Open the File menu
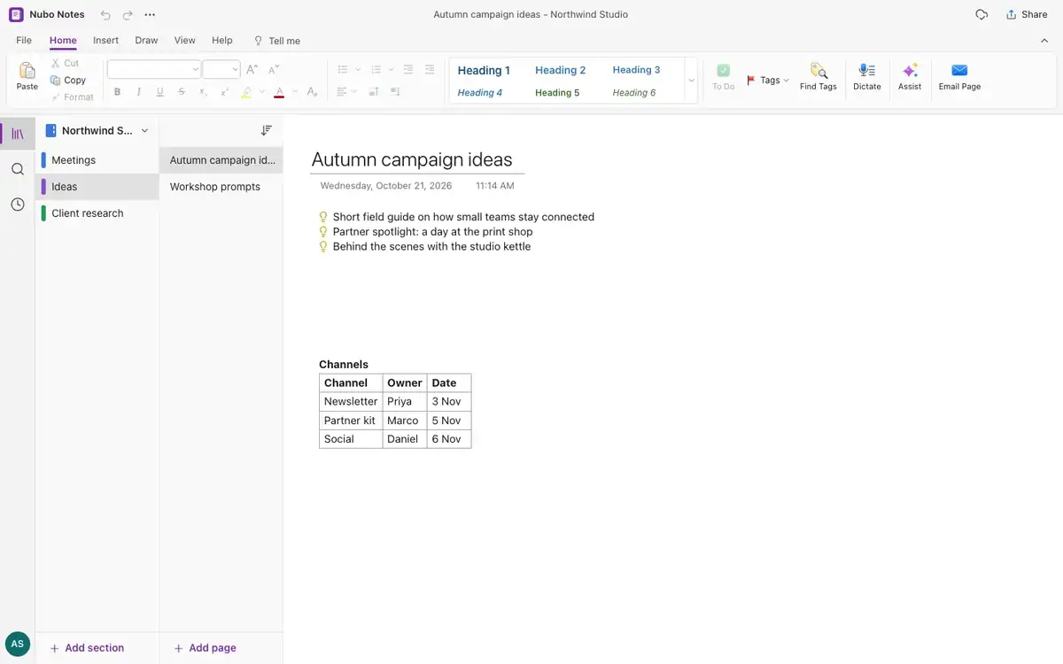 pos(24,40)
